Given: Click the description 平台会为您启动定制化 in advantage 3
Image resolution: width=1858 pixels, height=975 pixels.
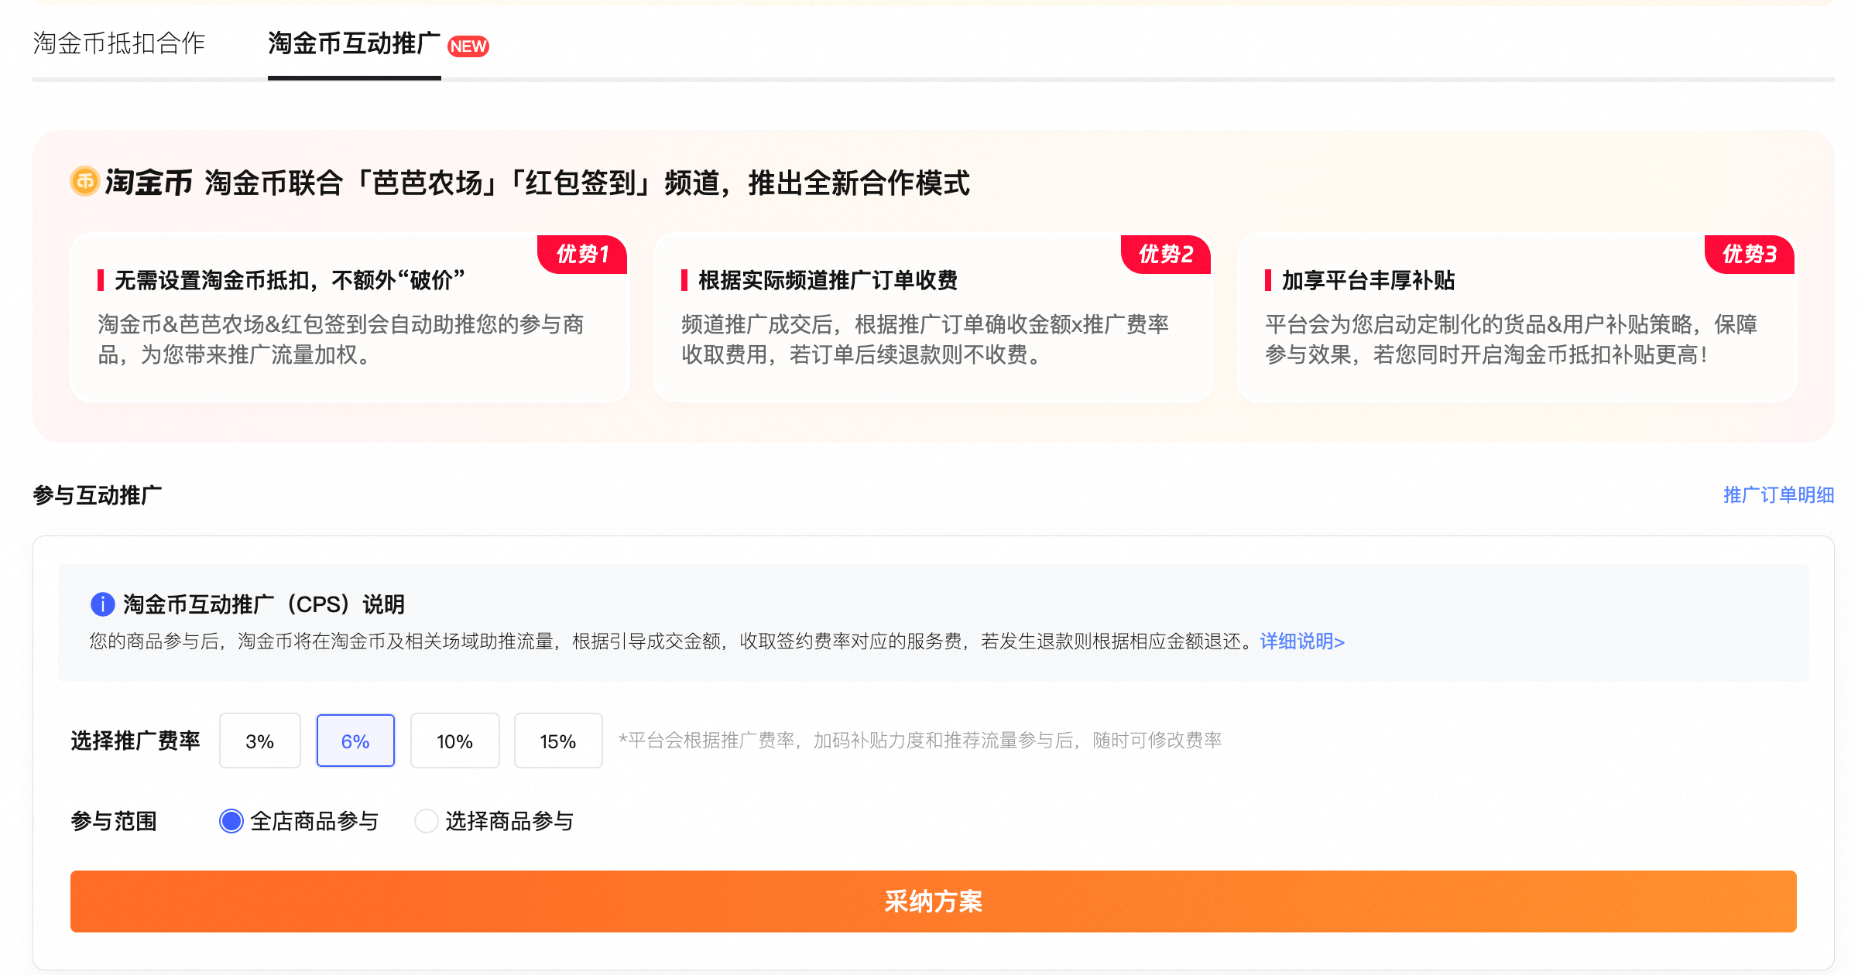Looking at the screenshot, I should (1511, 340).
